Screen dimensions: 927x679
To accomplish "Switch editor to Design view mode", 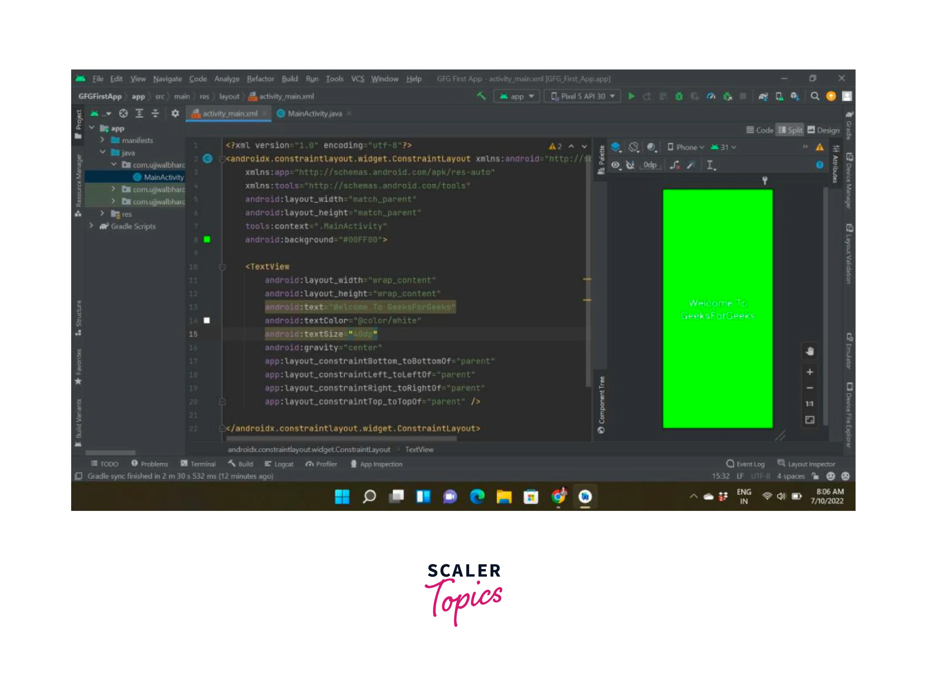I will 823,130.
